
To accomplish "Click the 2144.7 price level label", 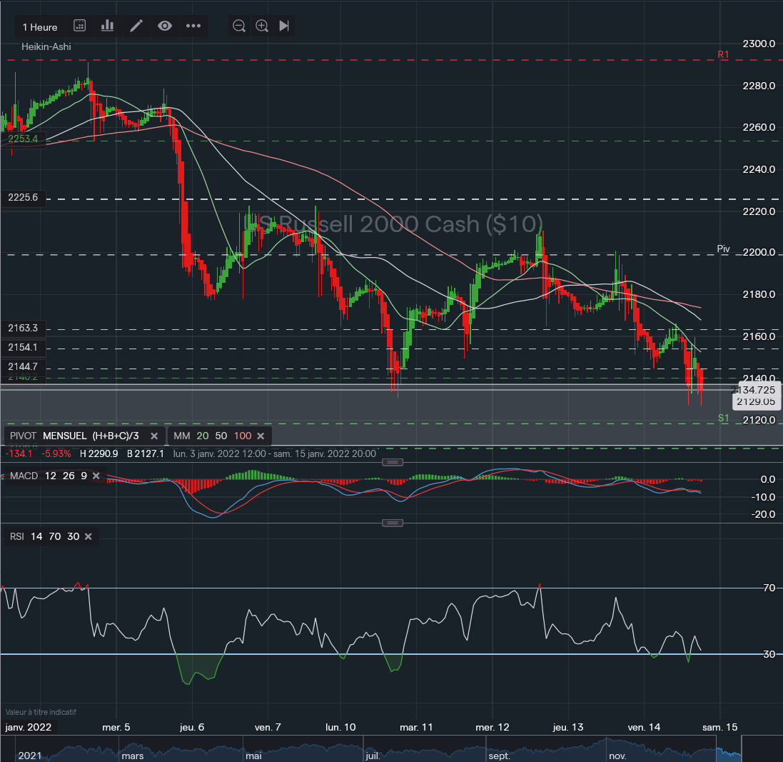I will [x=23, y=366].
